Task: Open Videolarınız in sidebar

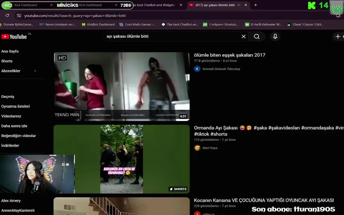Action: coord(11,116)
